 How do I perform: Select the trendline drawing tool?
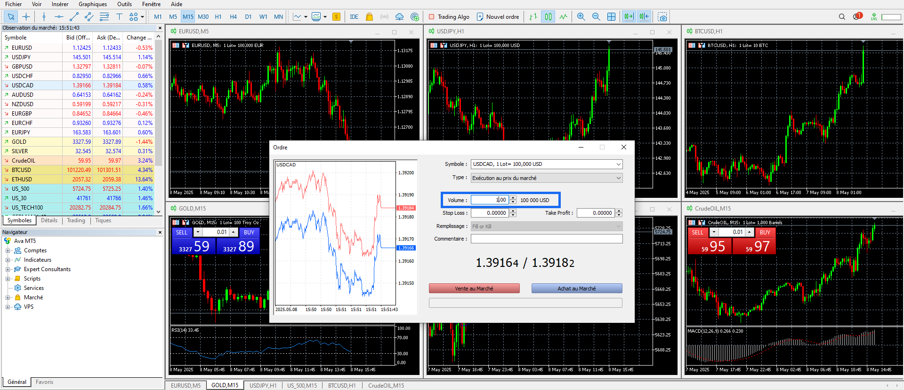[74, 17]
